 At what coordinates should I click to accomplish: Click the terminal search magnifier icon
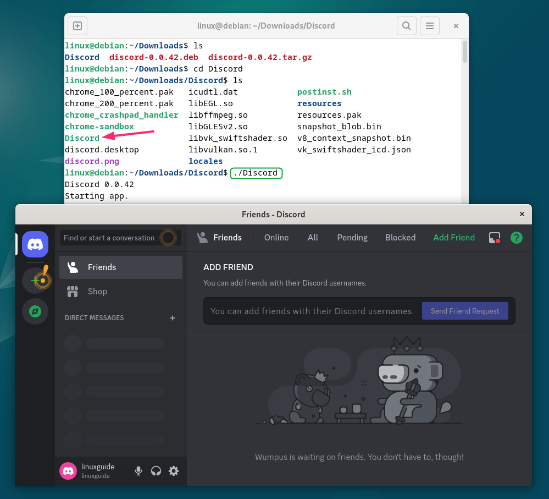(406, 26)
